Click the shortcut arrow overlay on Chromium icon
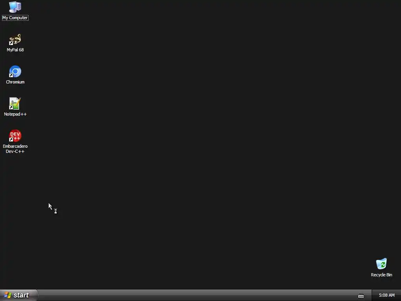Screen dimensions: 401x301 11,76
